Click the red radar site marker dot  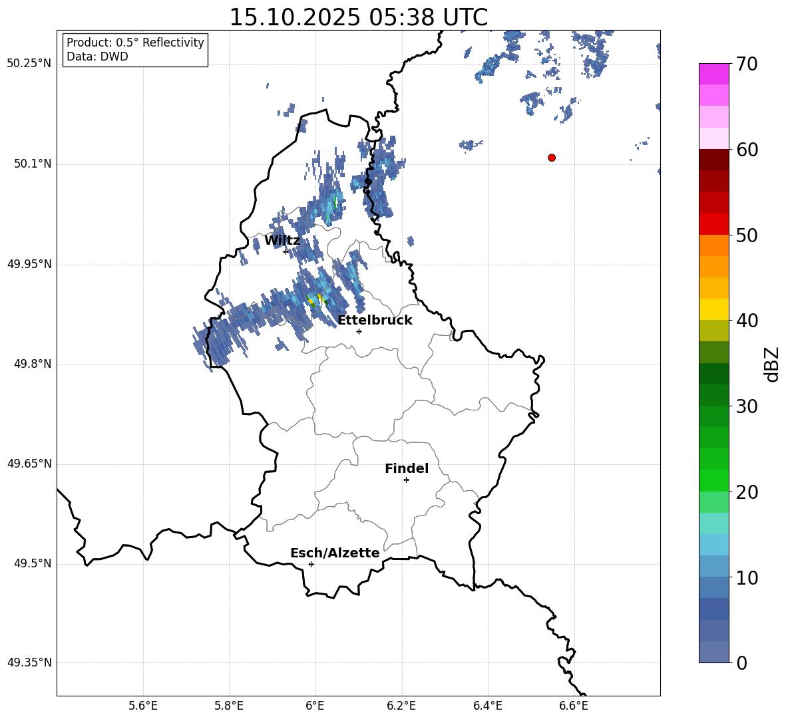pyautogui.click(x=552, y=158)
